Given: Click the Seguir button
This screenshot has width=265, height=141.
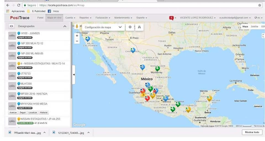Looking at the screenshot, I should coord(23,112).
